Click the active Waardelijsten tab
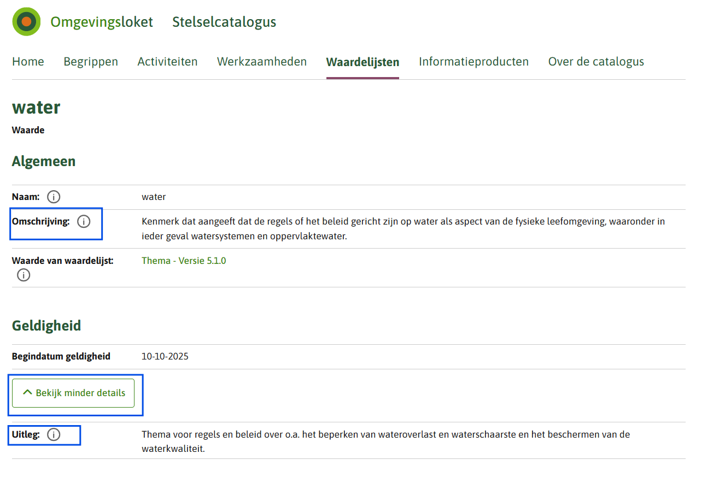This screenshot has height=477, width=725. [x=362, y=62]
